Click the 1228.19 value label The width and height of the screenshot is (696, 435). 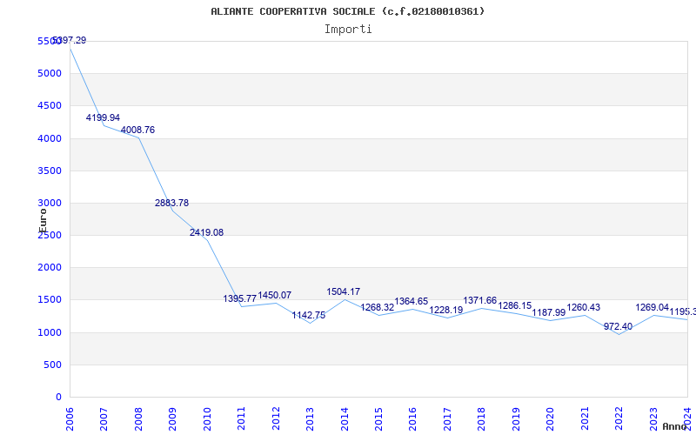(x=446, y=310)
